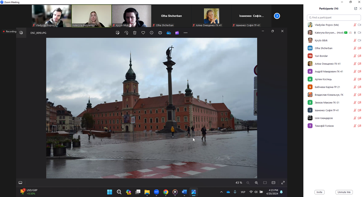Pop out the Participants panel

tap(355, 8)
